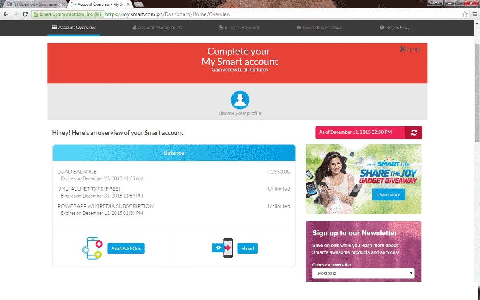
Task: Close the Complete your account banner
Action: [x=410, y=50]
